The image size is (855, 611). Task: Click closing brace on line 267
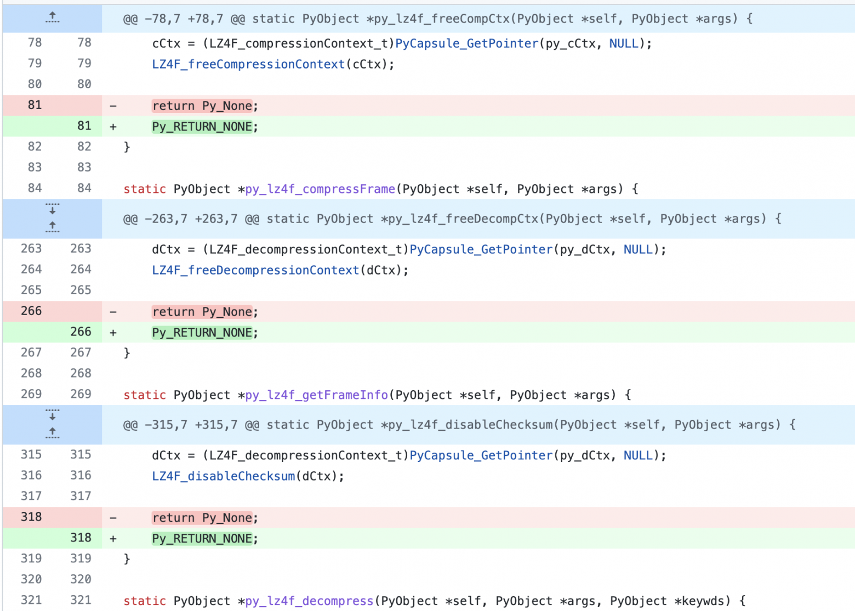click(x=127, y=353)
